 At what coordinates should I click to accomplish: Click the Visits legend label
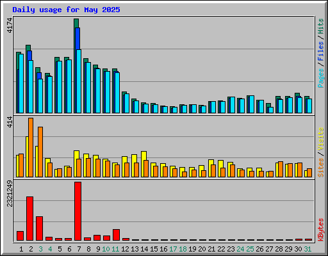point(320,139)
